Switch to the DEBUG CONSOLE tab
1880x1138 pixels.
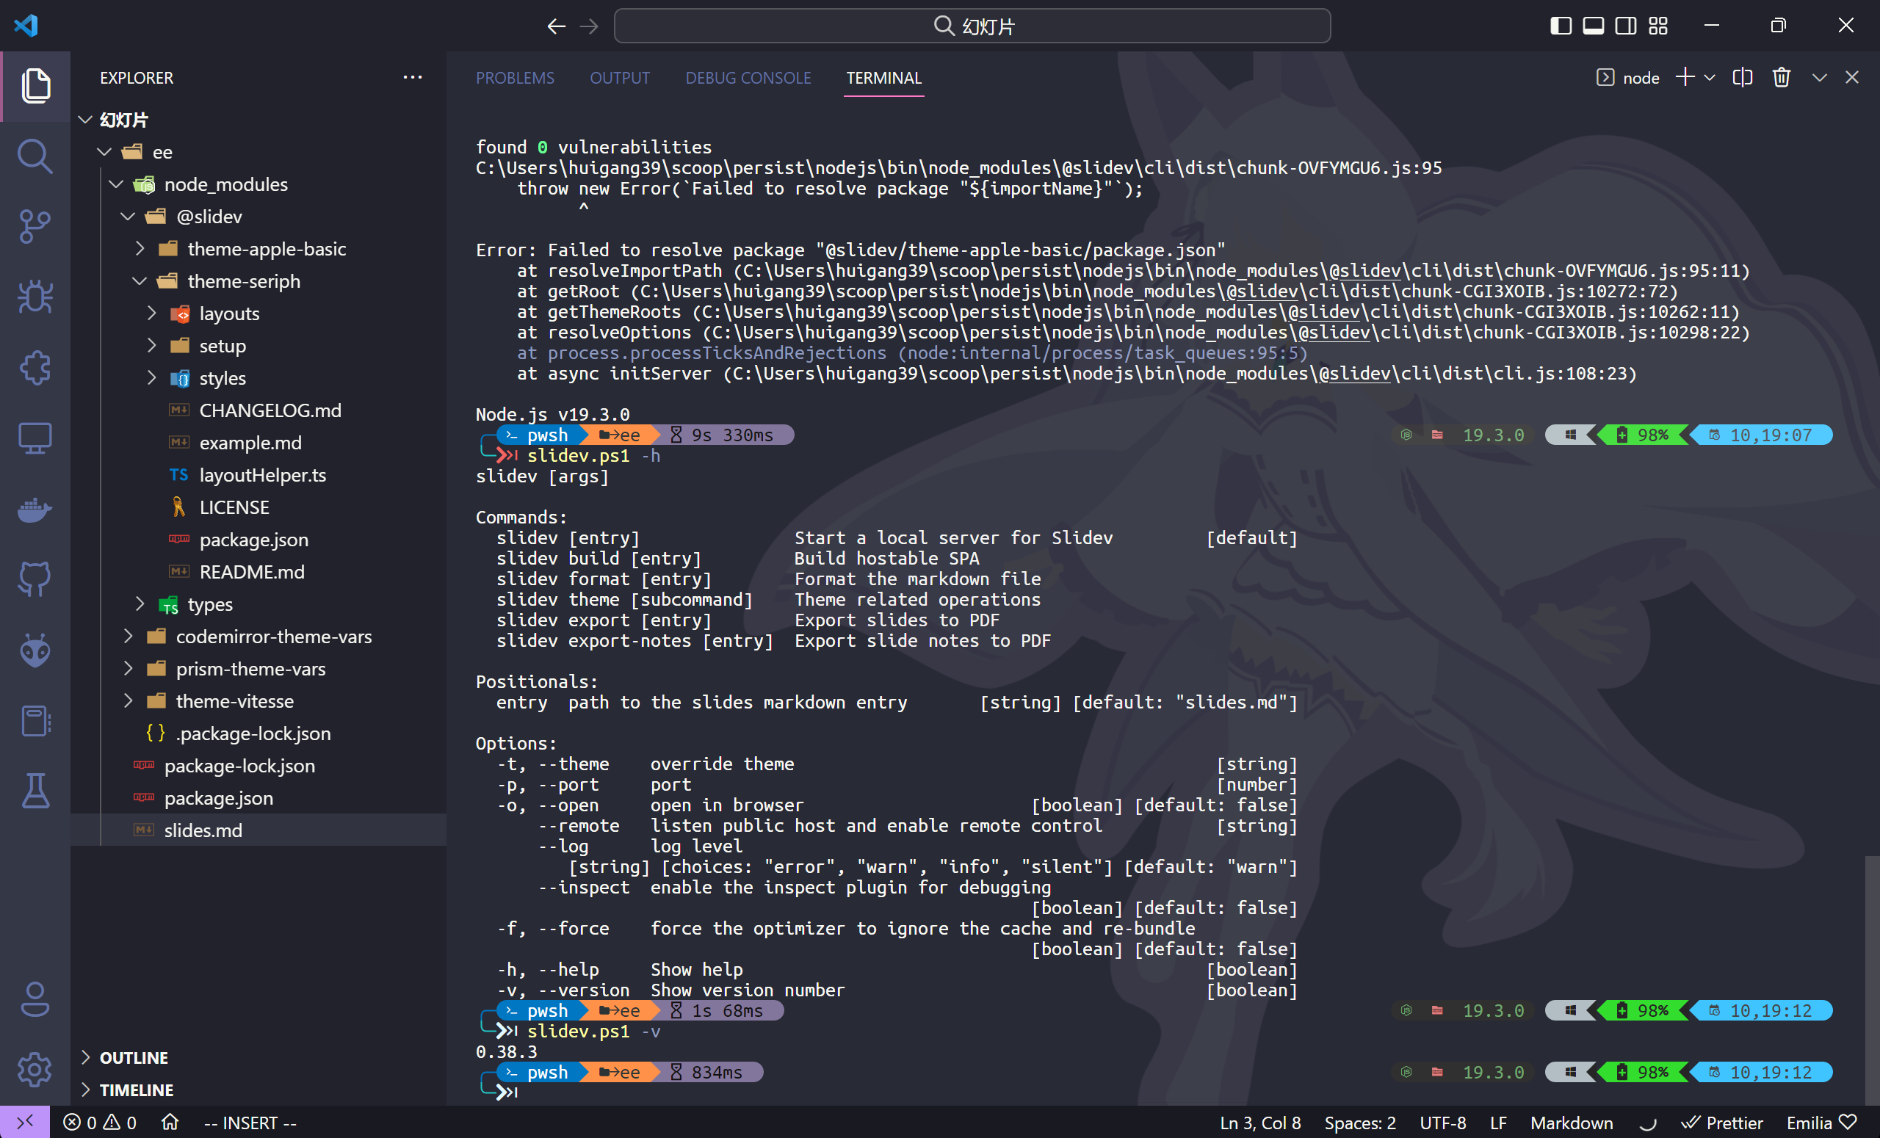pyautogui.click(x=748, y=77)
